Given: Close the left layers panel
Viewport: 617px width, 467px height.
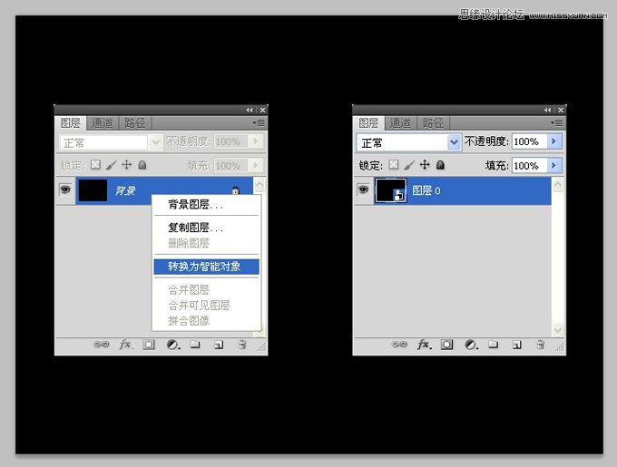Looking at the screenshot, I should 262,110.
